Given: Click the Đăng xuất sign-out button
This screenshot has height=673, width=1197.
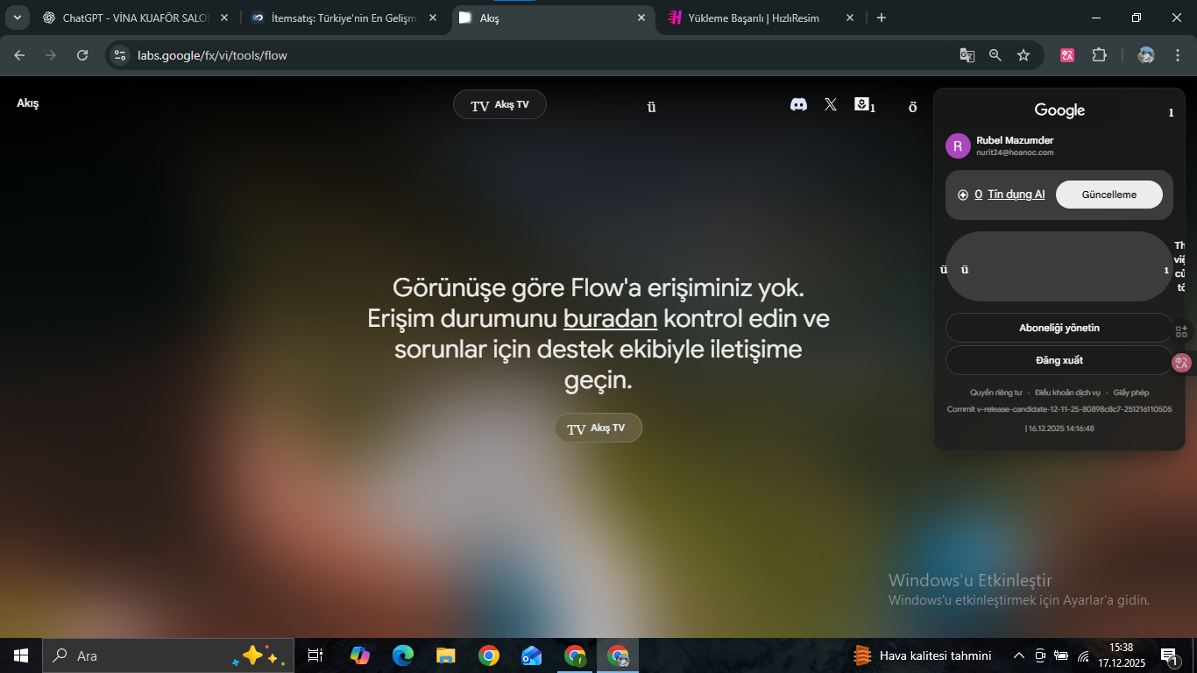Looking at the screenshot, I should (1059, 360).
